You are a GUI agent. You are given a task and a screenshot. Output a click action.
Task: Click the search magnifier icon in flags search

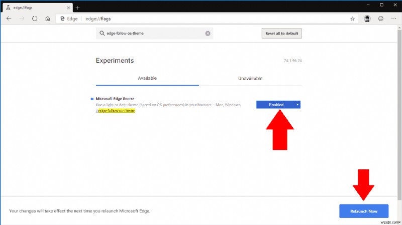102,33
